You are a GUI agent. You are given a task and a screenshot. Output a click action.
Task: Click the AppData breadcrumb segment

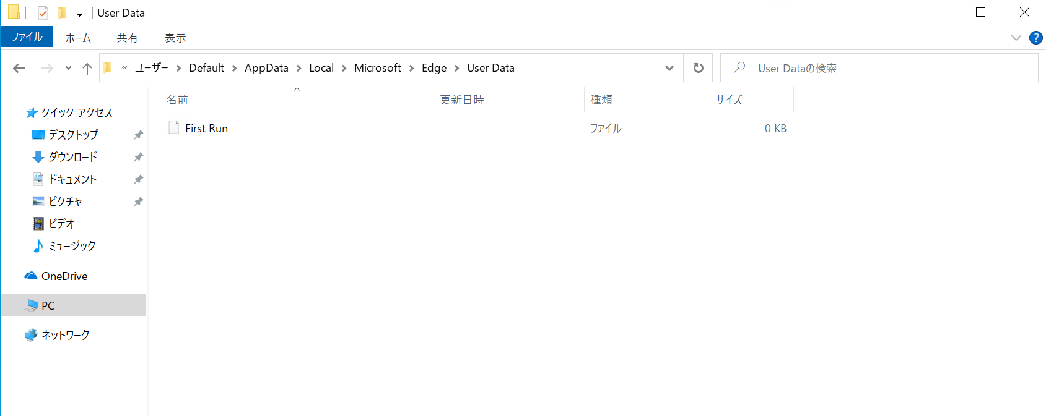tap(266, 68)
